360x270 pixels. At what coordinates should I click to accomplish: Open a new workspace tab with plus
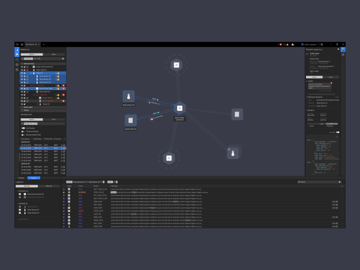(x=44, y=44)
